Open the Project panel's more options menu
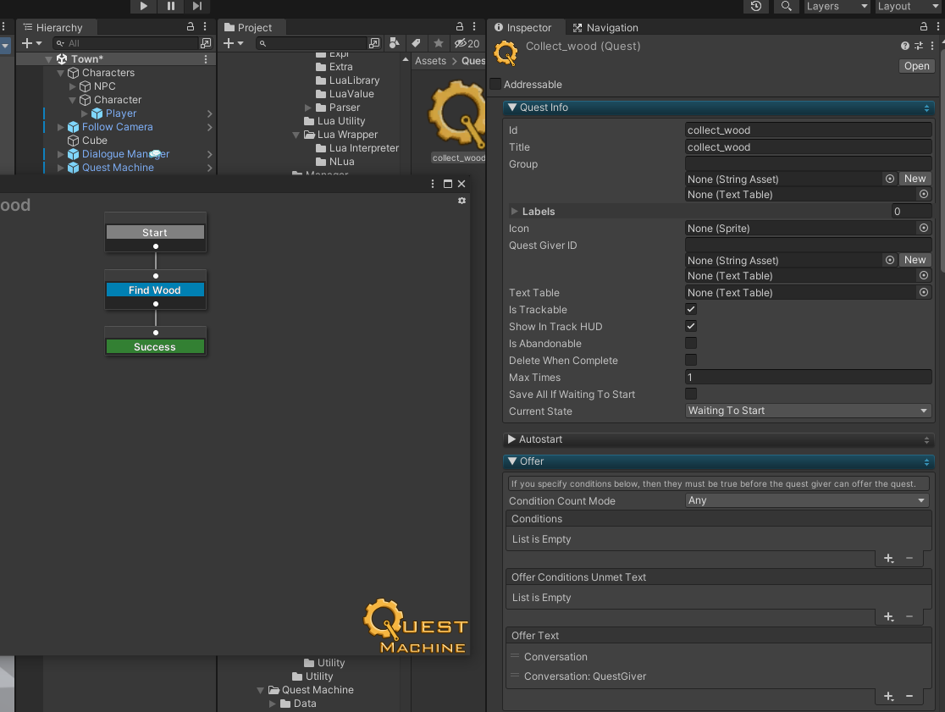 pyautogui.click(x=474, y=26)
